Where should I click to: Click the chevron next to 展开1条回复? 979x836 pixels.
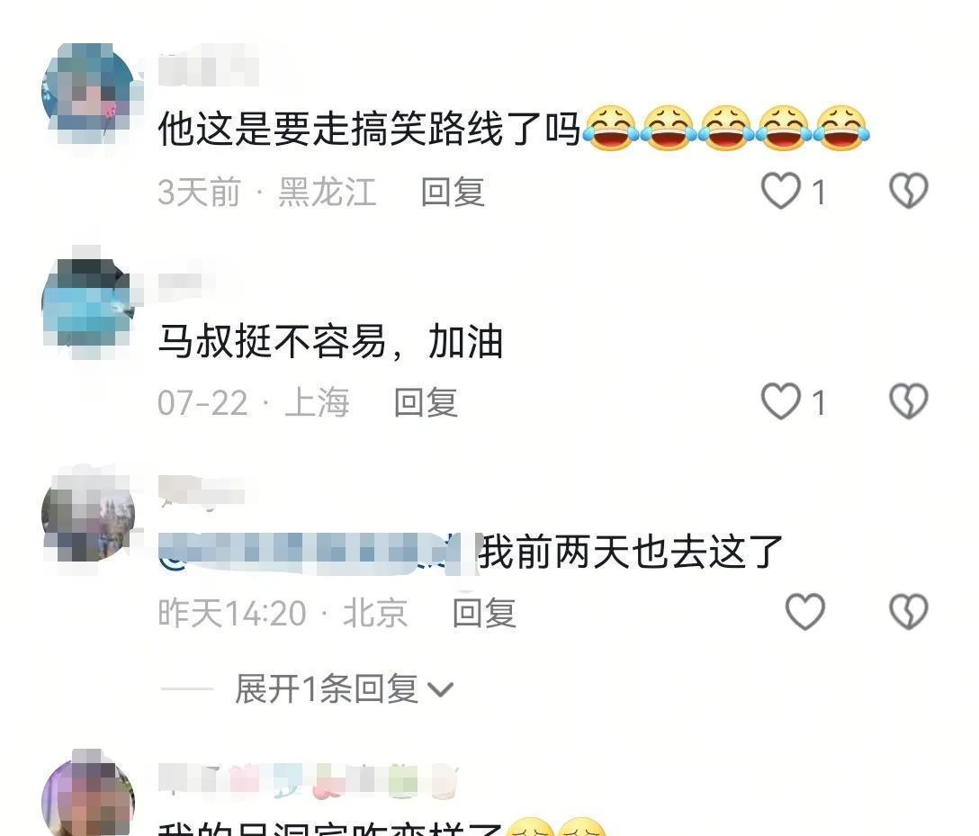pos(439,690)
